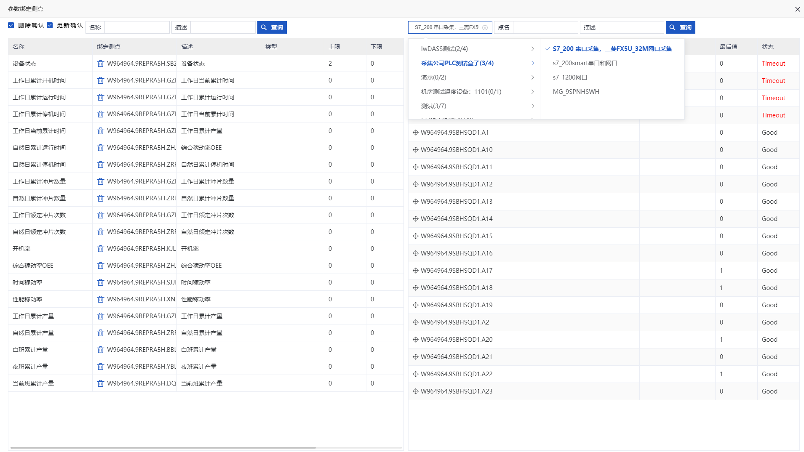Click move handle for W964964.9SBHSQD1.A14
This screenshot has width=804, height=452.
pyautogui.click(x=416, y=219)
